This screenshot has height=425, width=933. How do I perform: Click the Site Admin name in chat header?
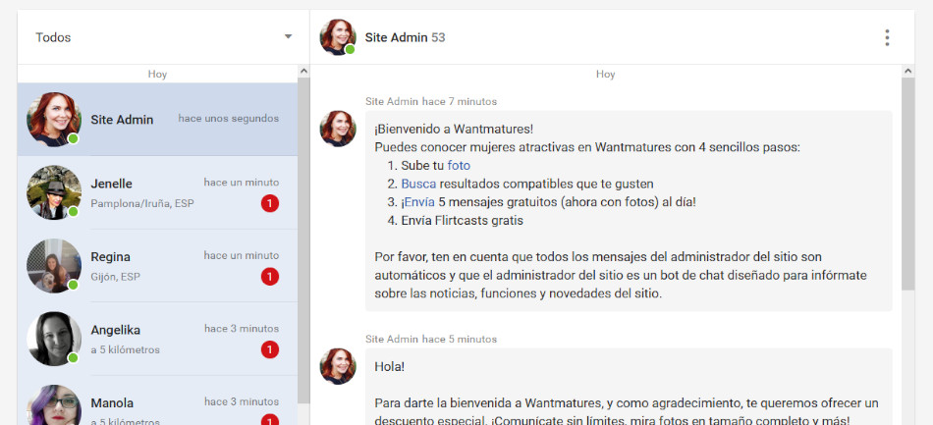(x=397, y=37)
